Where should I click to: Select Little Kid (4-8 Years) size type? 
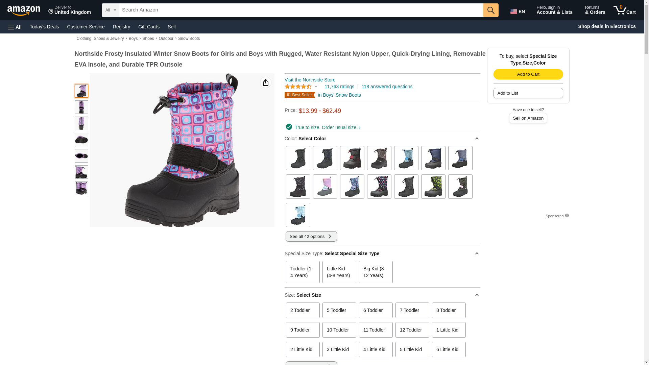339,272
